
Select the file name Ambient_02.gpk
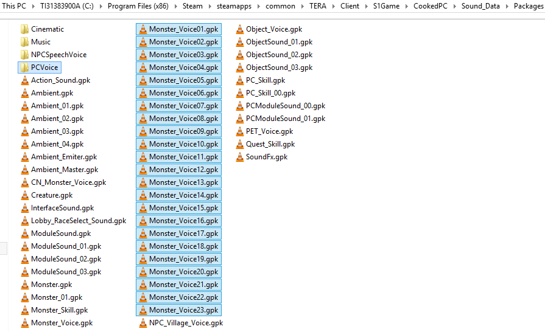click(57, 119)
